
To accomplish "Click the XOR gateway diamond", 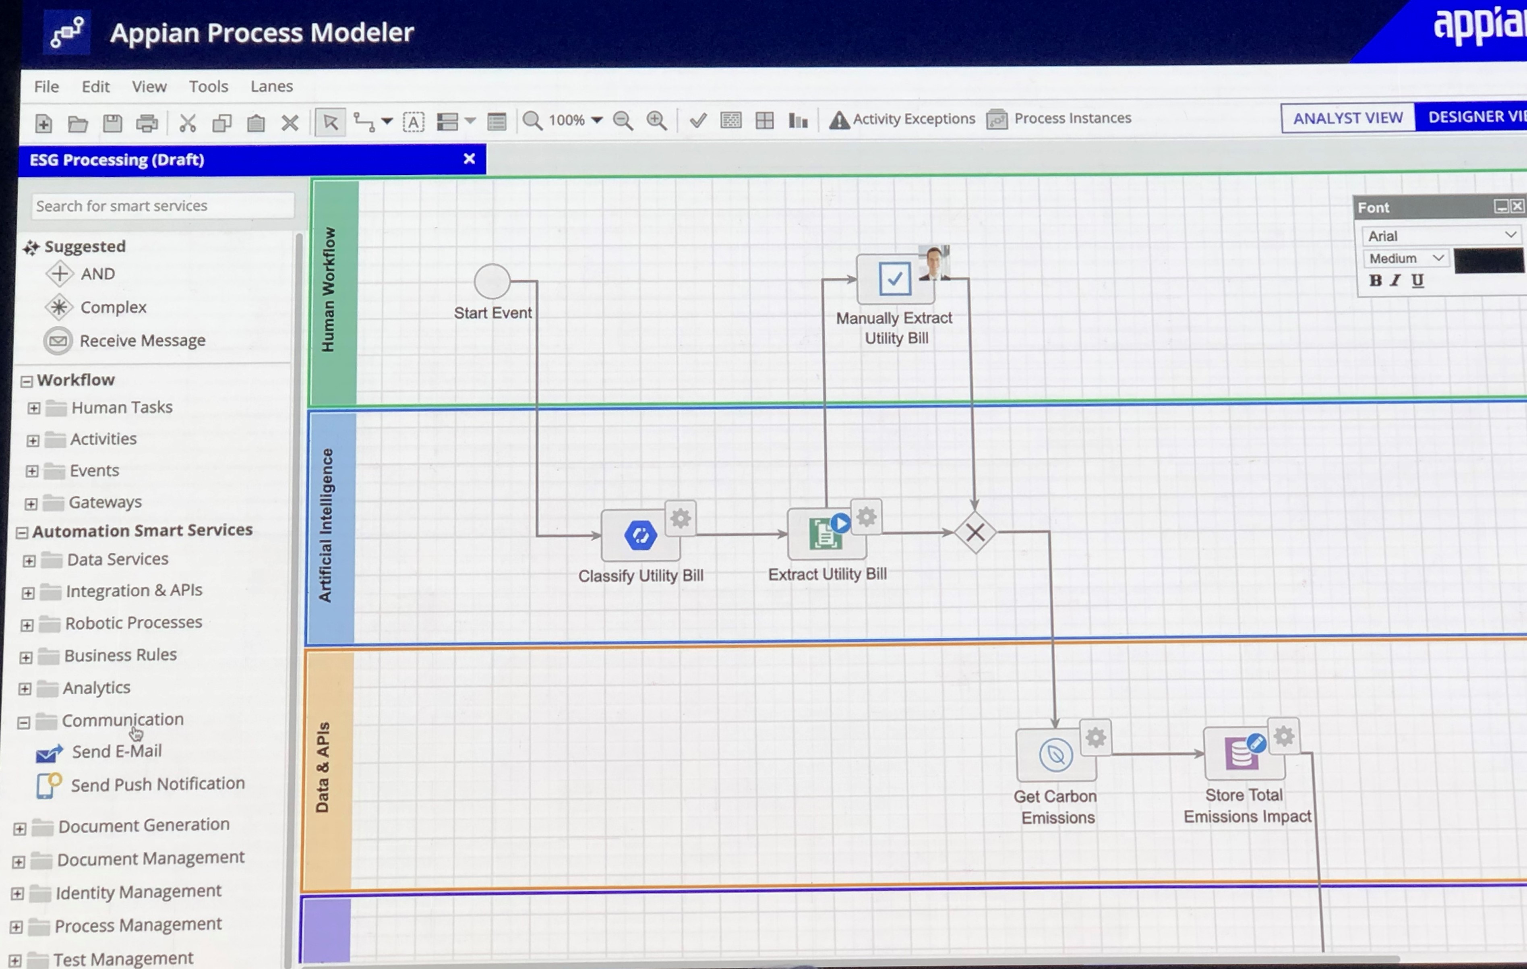I will [975, 533].
